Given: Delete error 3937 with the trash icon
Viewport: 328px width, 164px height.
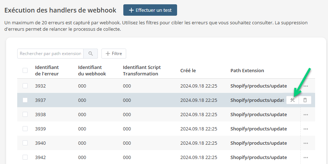Looking at the screenshot, I should [x=305, y=100].
